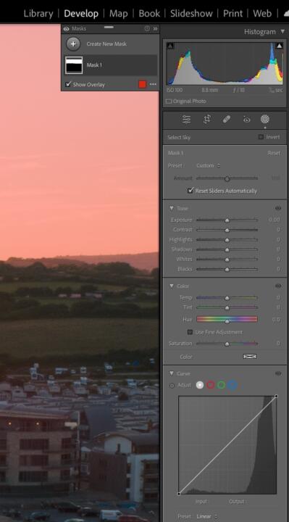Open the Preset Custom dropdown
The image size is (289, 522).
click(208, 165)
